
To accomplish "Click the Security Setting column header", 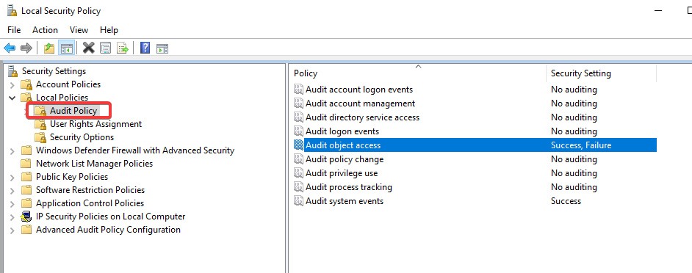I will (x=601, y=73).
